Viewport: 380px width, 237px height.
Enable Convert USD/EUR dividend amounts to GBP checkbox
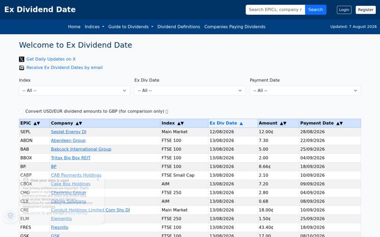[21, 111]
